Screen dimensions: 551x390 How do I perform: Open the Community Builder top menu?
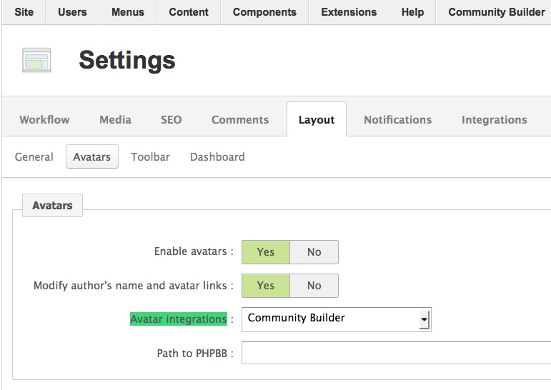click(496, 12)
